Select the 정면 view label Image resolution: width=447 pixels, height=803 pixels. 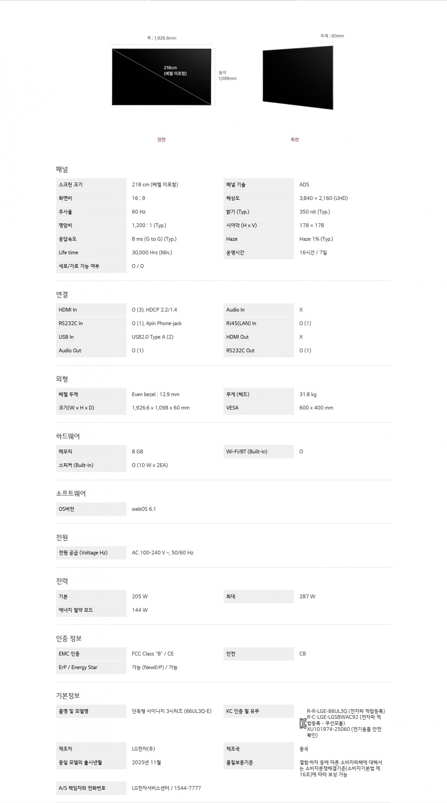point(161,140)
